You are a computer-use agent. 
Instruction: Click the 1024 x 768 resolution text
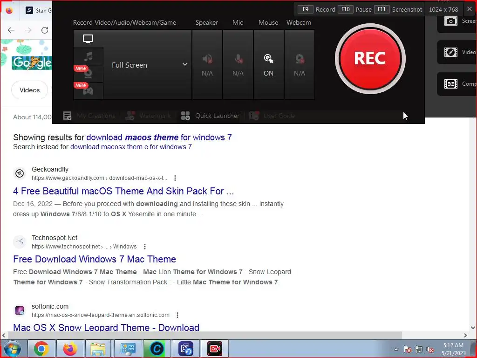pyautogui.click(x=443, y=9)
